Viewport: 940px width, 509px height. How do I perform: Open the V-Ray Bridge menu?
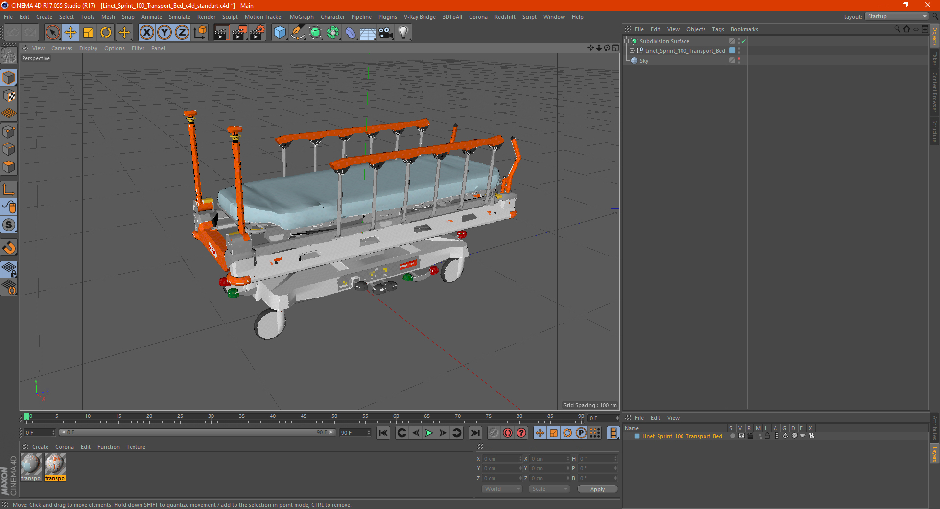[x=420, y=17]
